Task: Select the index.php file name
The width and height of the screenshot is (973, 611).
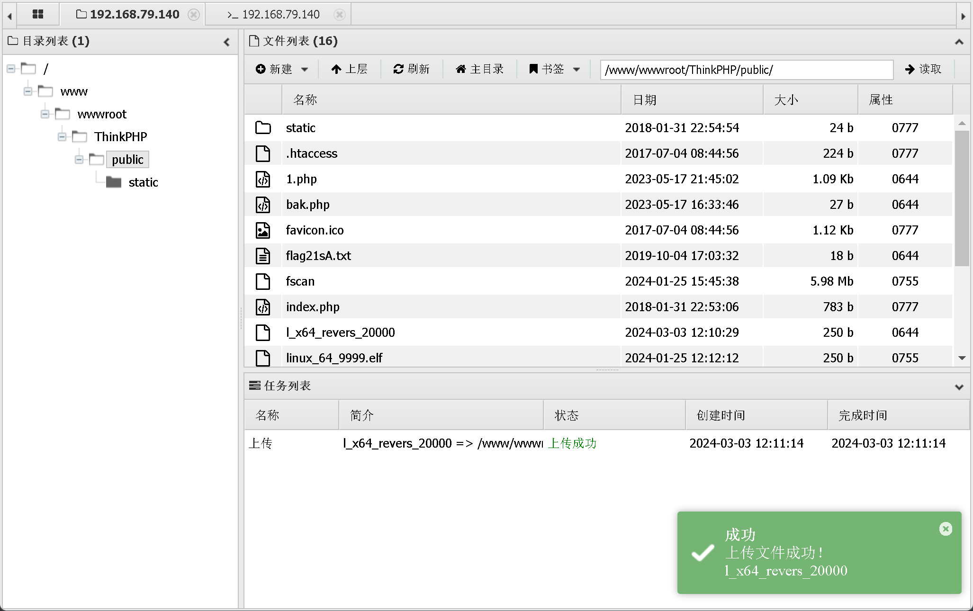Action: [313, 307]
